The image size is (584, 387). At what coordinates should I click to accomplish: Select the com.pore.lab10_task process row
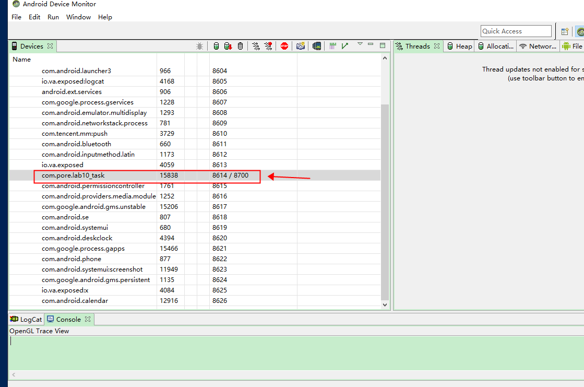[x=73, y=175]
